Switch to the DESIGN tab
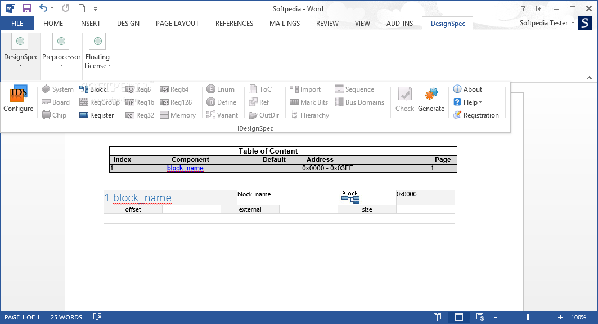The width and height of the screenshot is (598, 324). (128, 23)
